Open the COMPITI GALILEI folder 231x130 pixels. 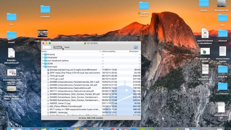click(x=144, y=6)
